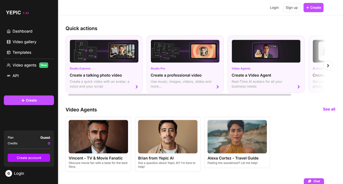Click the Video agents people icon

point(9,65)
